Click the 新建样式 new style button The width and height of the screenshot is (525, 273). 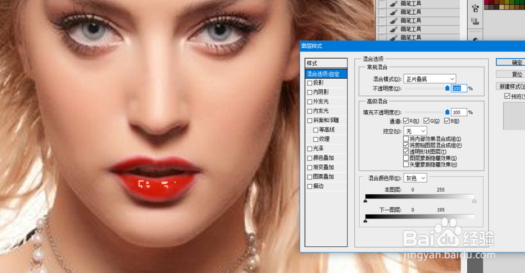click(x=511, y=86)
